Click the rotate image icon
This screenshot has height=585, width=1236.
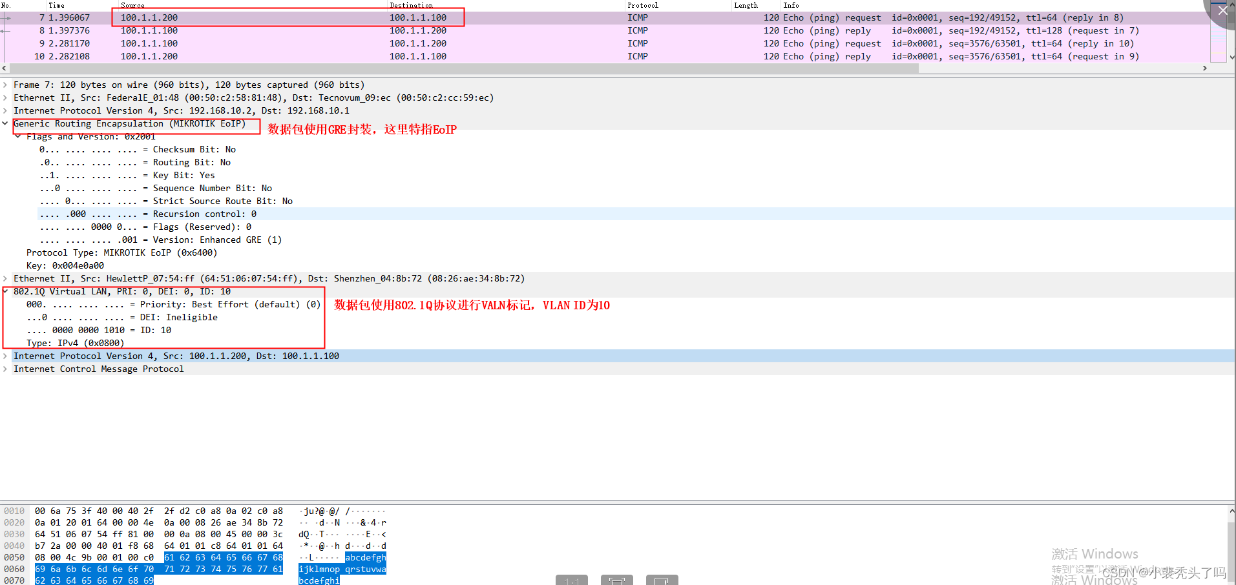click(662, 581)
